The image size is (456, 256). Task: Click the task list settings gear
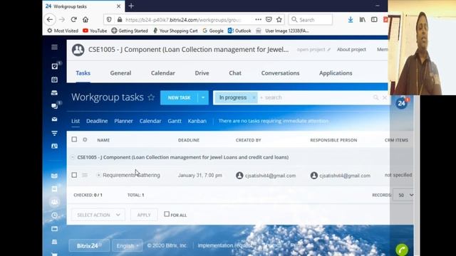tap(85, 139)
